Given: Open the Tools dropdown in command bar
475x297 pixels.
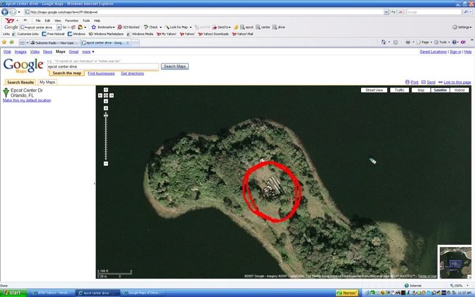Looking at the screenshot, I should coord(442,42).
